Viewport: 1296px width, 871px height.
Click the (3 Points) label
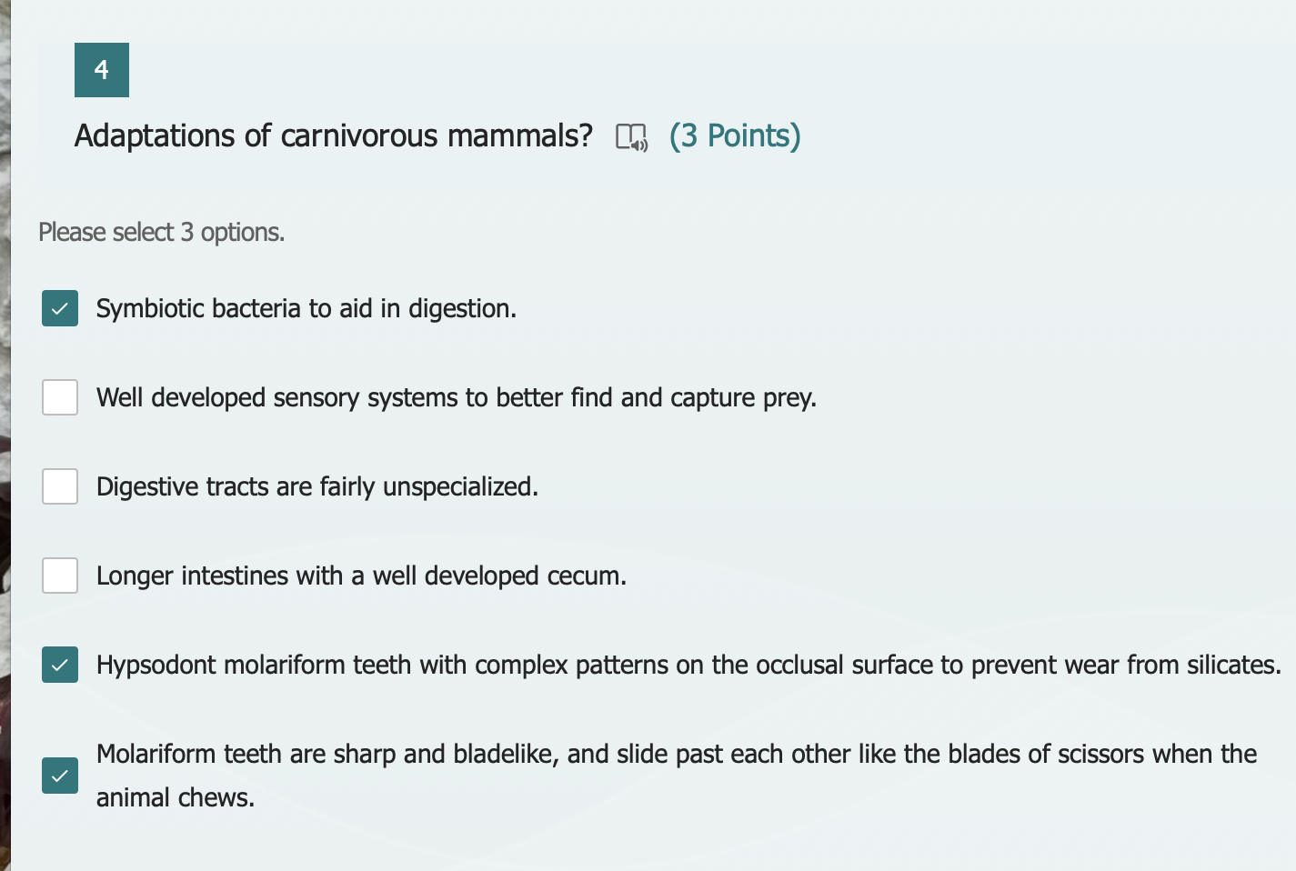735,135
